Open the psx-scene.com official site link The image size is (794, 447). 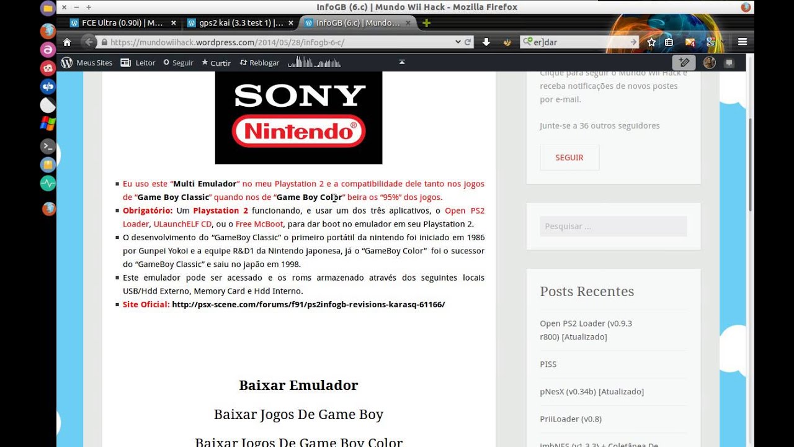point(308,304)
